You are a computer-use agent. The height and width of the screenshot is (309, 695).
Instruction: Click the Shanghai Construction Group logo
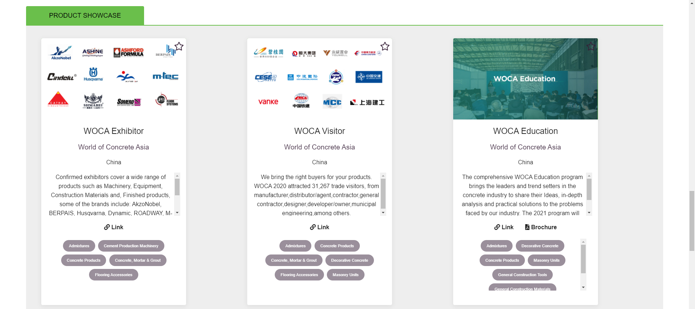pyautogui.click(x=367, y=103)
